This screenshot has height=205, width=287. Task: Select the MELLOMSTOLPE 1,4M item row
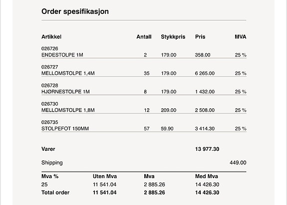pos(144,70)
